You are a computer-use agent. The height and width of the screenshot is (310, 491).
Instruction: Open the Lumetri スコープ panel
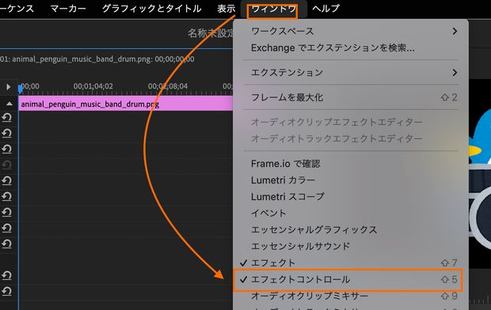[x=351, y=197]
